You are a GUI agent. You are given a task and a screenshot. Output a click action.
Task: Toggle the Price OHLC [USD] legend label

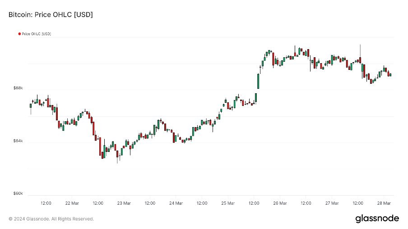36,34
